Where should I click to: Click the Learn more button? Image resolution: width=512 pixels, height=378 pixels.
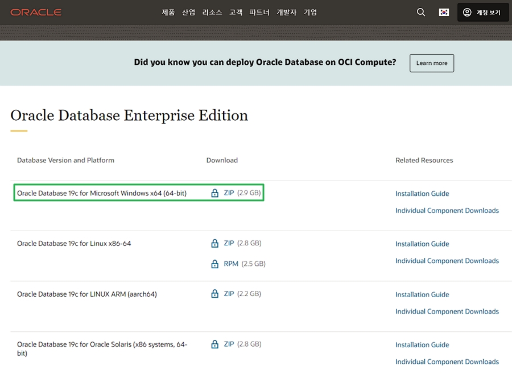(x=431, y=63)
